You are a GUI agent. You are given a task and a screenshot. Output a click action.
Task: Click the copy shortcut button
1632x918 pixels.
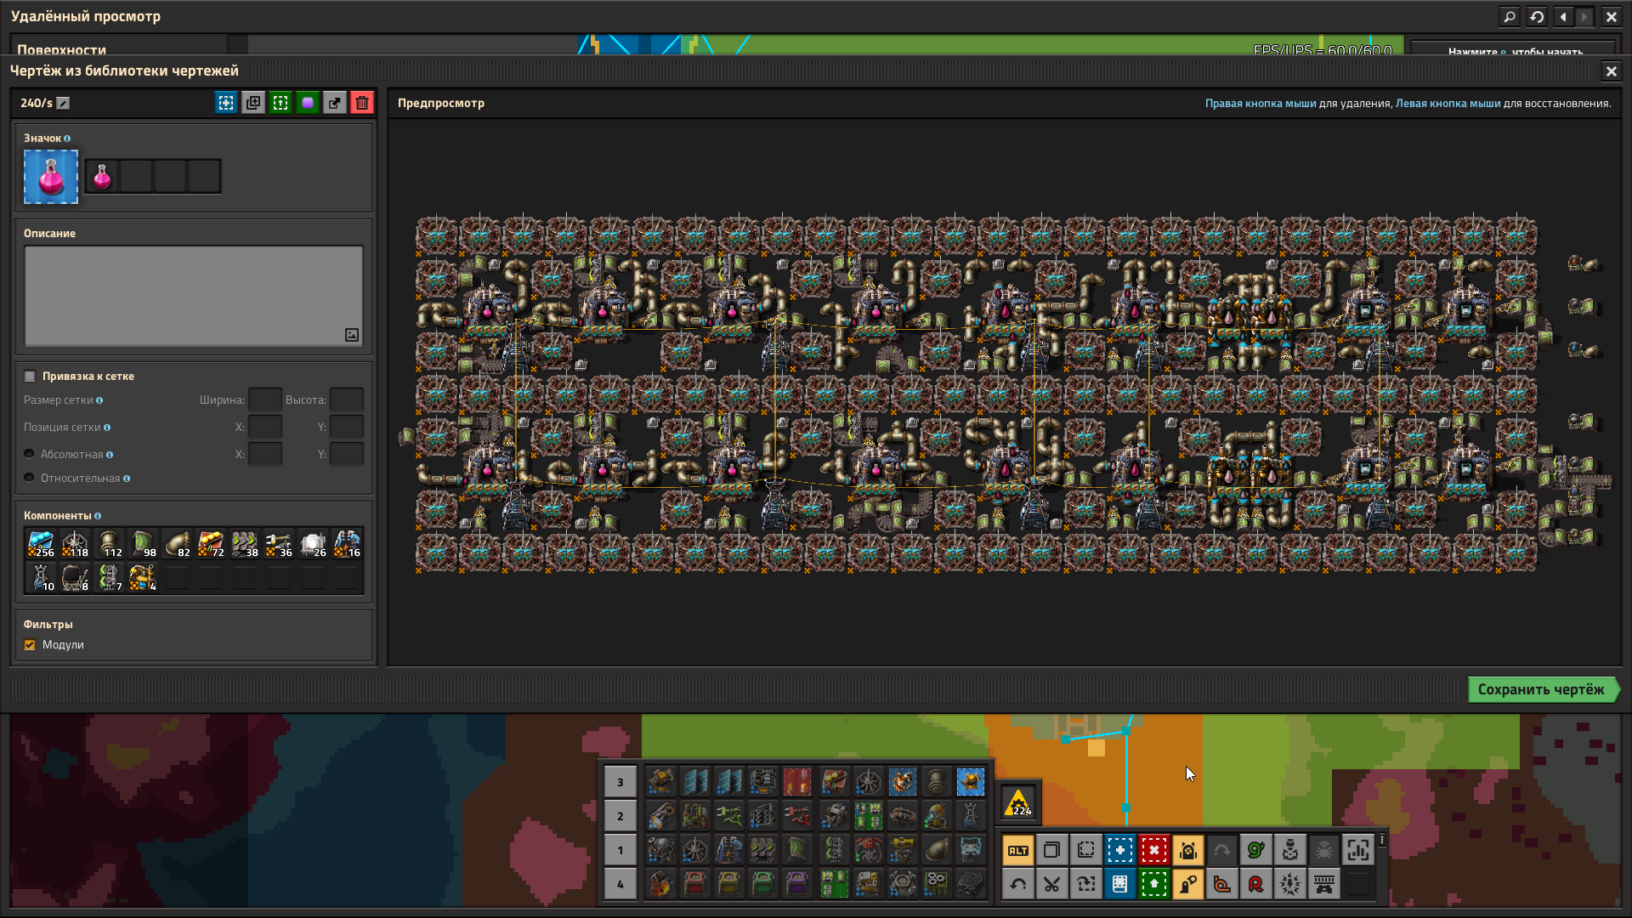click(1051, 850)
